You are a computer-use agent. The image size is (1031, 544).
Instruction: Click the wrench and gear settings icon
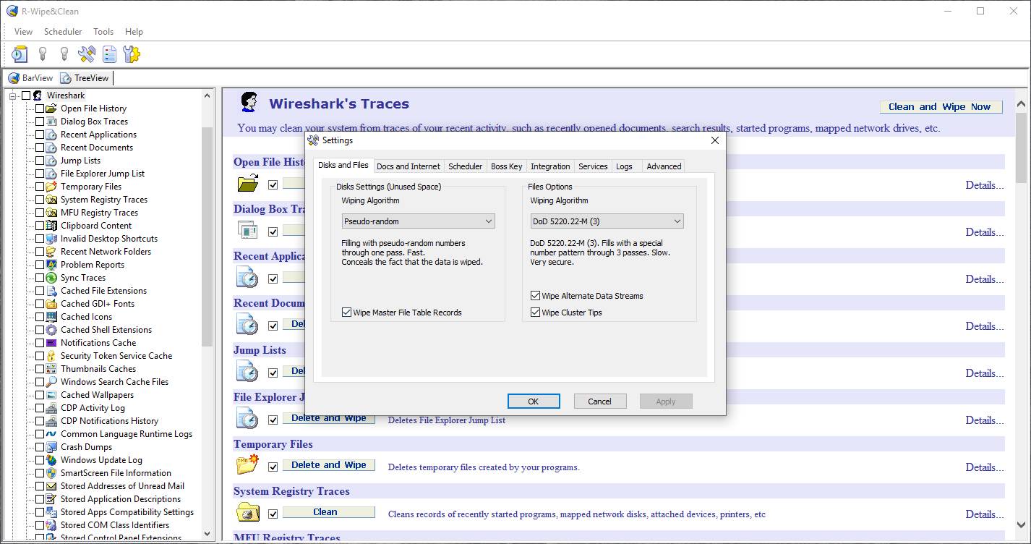[132, 54]
